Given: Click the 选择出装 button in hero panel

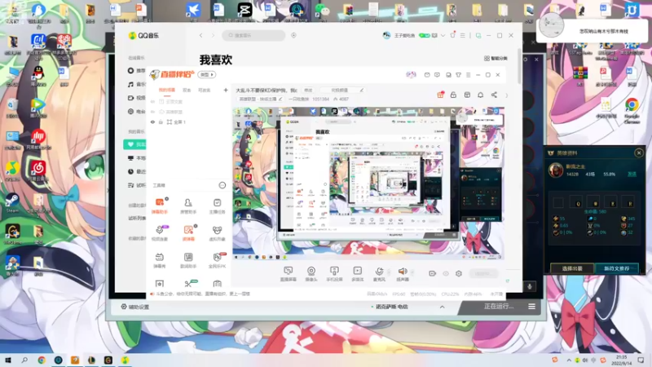Looking at the screenshot, I should 572,268.
